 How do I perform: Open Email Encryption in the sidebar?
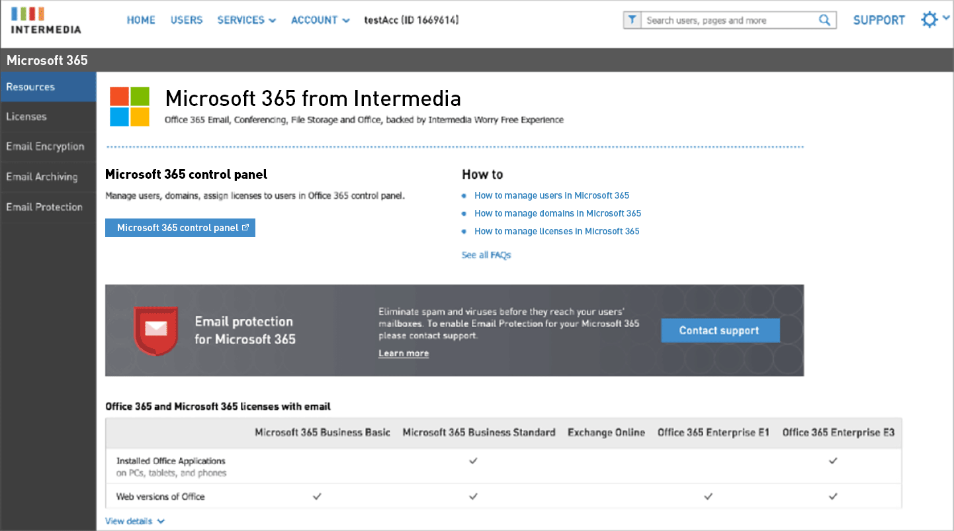pyautogui.click(x=48, y=146)
